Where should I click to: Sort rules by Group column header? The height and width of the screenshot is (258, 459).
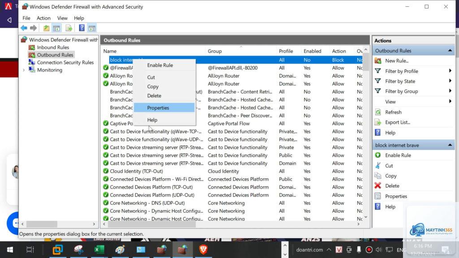241,51
